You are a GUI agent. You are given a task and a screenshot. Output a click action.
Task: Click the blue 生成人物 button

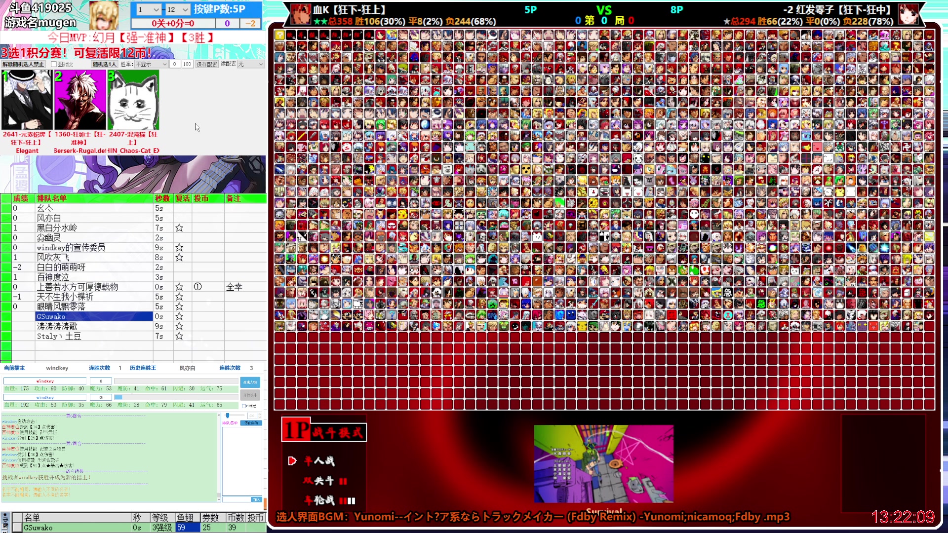click(250, 382)
